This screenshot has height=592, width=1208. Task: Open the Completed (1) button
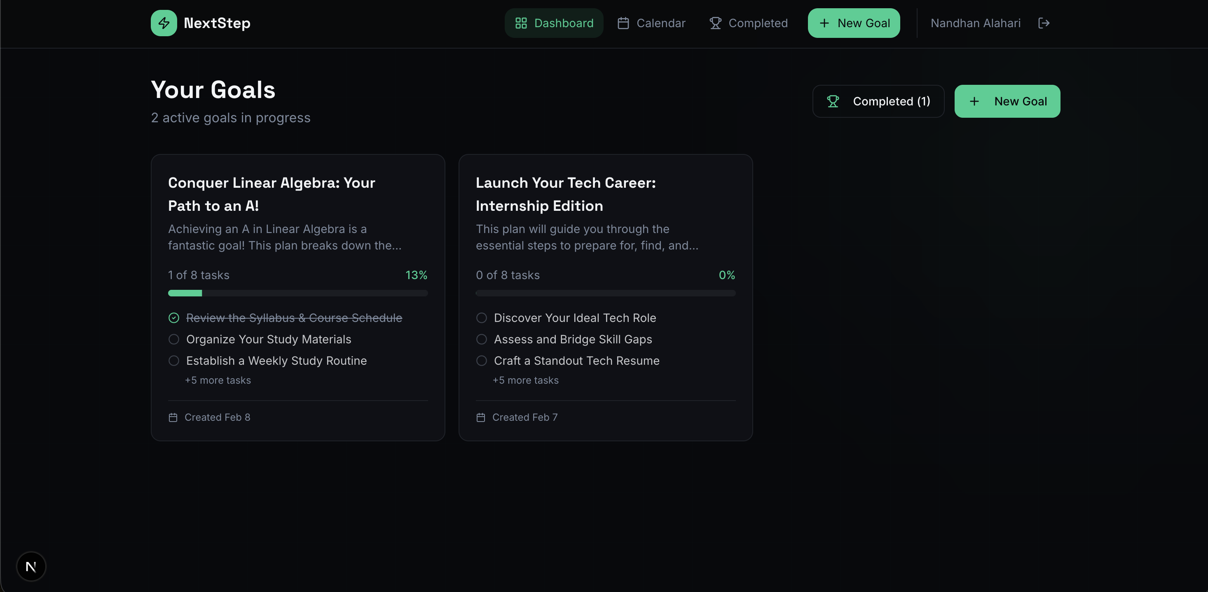tap(878, 101)
